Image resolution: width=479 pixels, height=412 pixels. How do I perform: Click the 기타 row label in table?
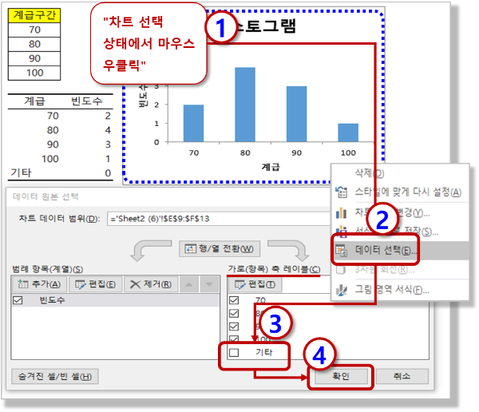click(x=21, y=172)
